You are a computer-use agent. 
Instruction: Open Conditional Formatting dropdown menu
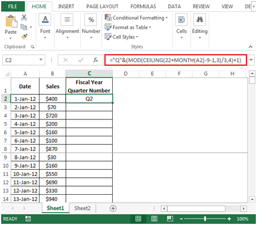pyautogui.click(x=166, y=17)
